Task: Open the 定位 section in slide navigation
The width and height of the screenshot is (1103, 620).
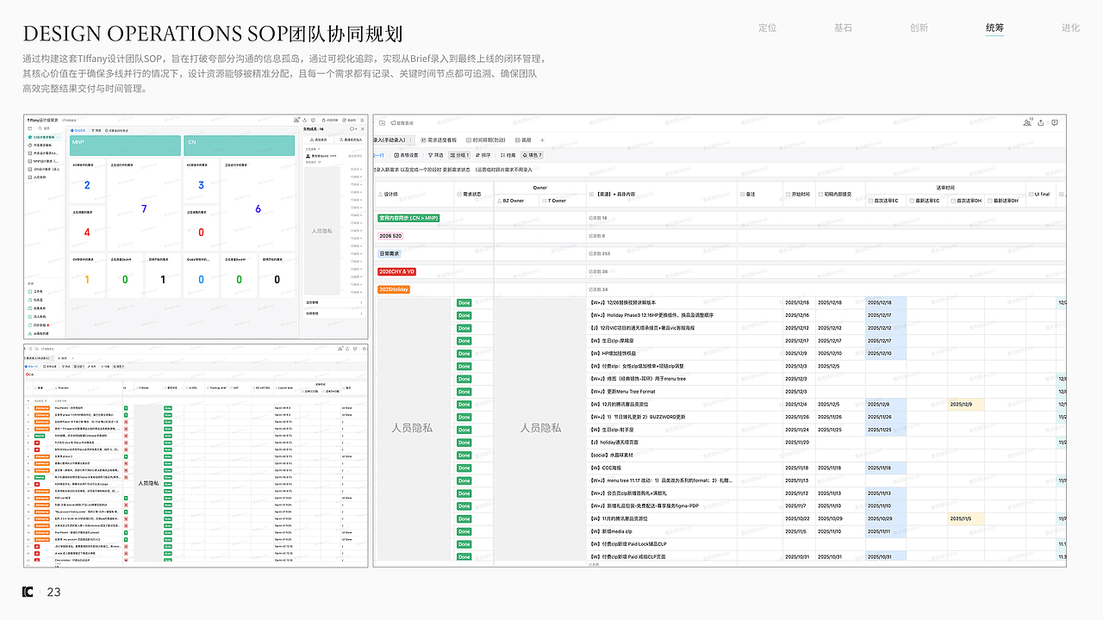Action: pyautogui.click(x=767, y=28)
